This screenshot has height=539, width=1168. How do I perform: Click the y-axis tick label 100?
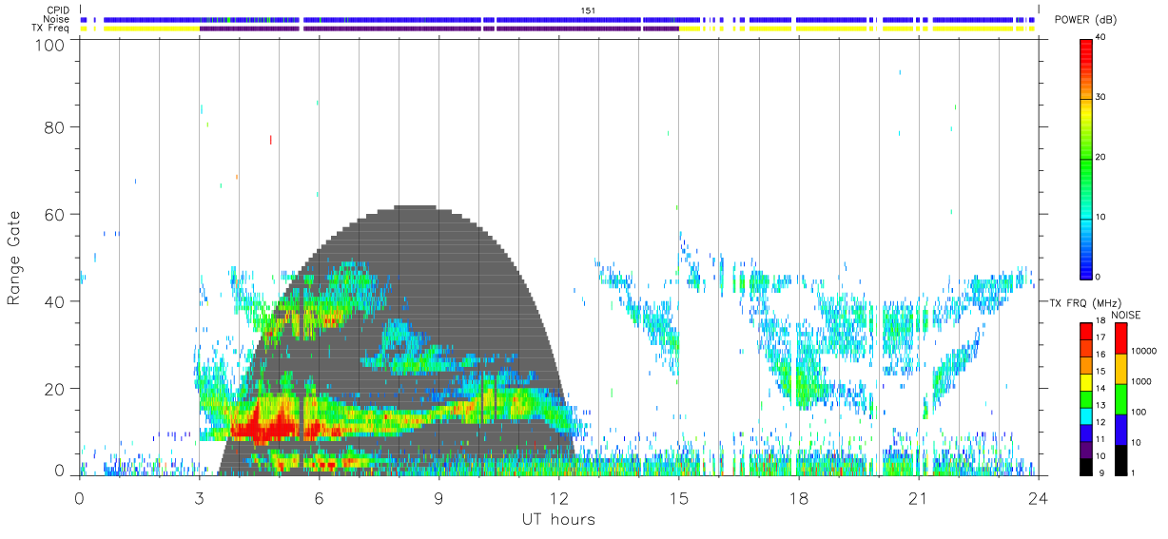click(x=49, y=44)
